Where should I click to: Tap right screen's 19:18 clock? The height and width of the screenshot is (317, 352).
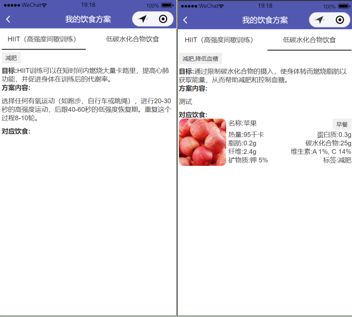(265, 6)
